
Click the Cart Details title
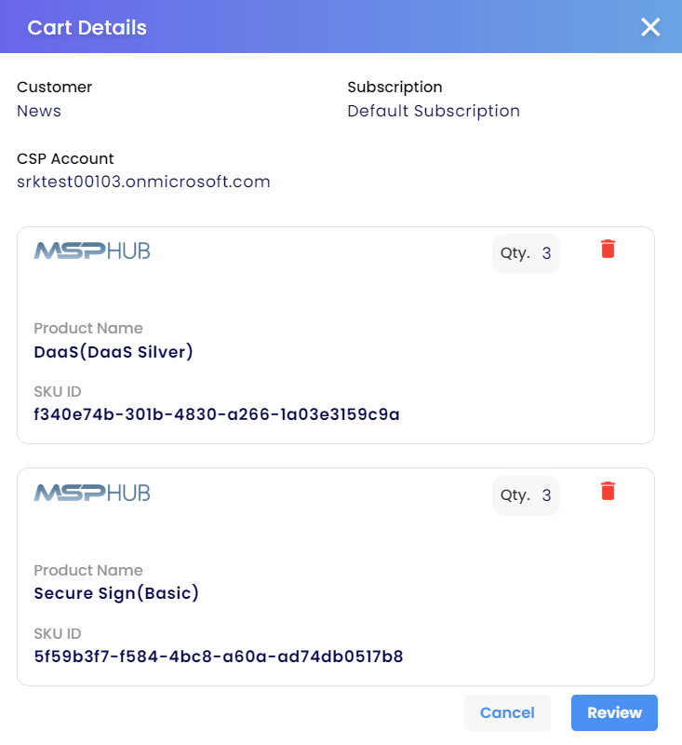(87, 28)
